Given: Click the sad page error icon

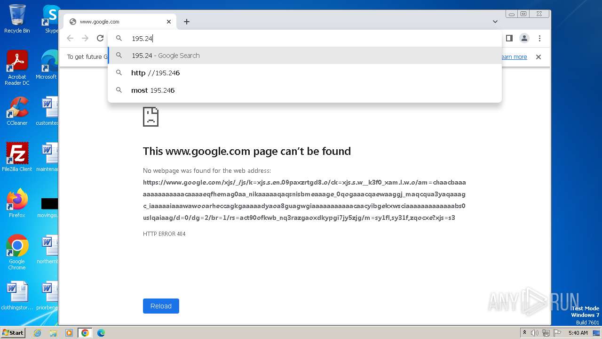Looking at the screenshot, I should (x=150, y=117).
